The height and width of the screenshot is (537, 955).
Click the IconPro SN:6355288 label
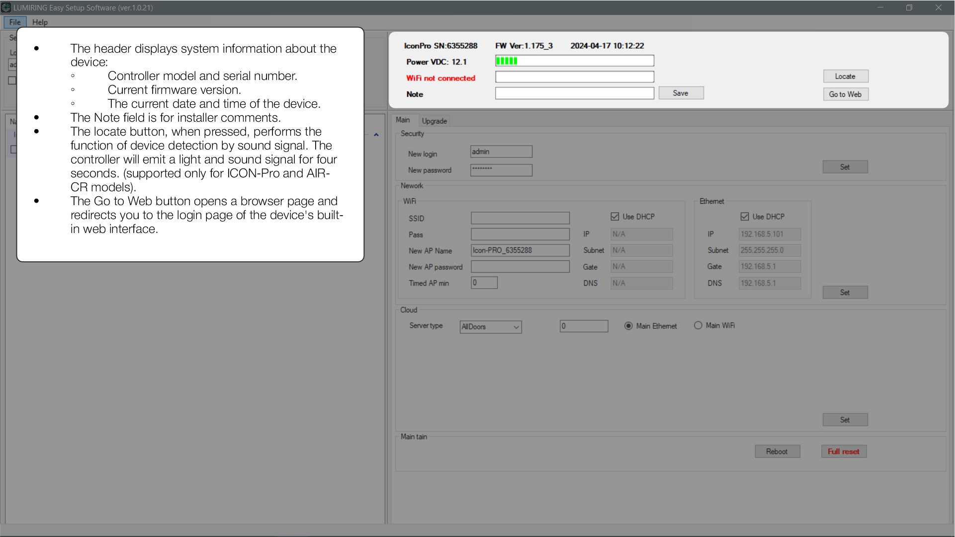coord(440,46)
